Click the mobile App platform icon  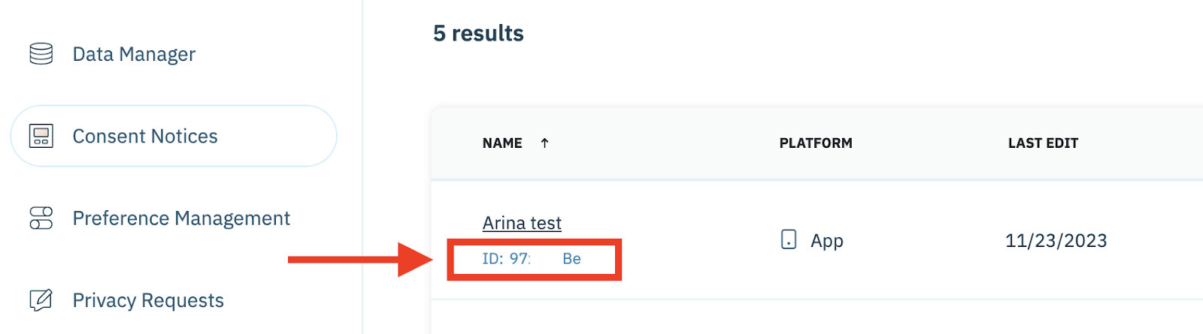(x=789, y=240)
